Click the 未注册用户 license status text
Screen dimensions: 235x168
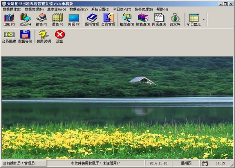coord(111,163)
